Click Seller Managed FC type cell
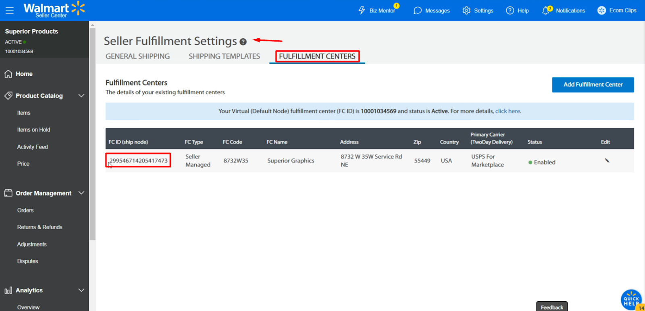 click(198, 161)
